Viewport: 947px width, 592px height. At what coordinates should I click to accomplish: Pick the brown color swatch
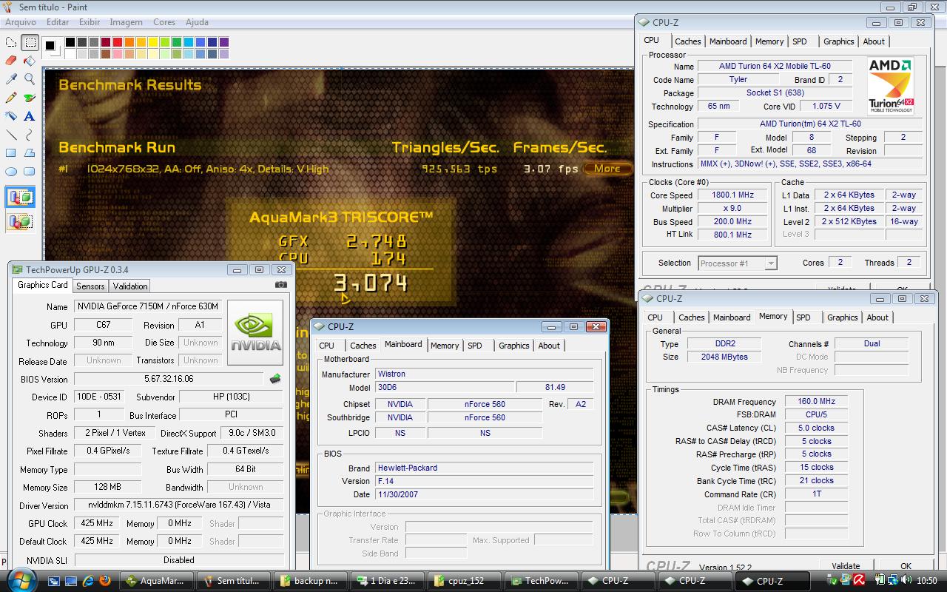pyautogui.click(x=106, y=54)
